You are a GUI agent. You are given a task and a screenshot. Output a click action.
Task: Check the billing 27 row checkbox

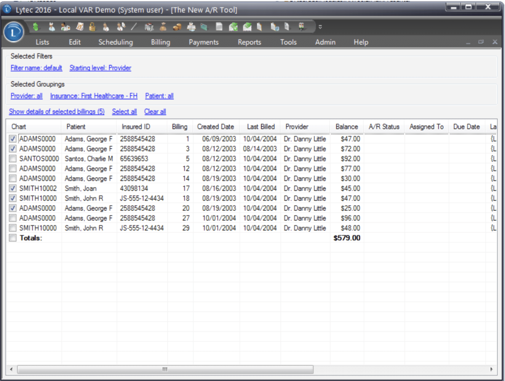13,218
